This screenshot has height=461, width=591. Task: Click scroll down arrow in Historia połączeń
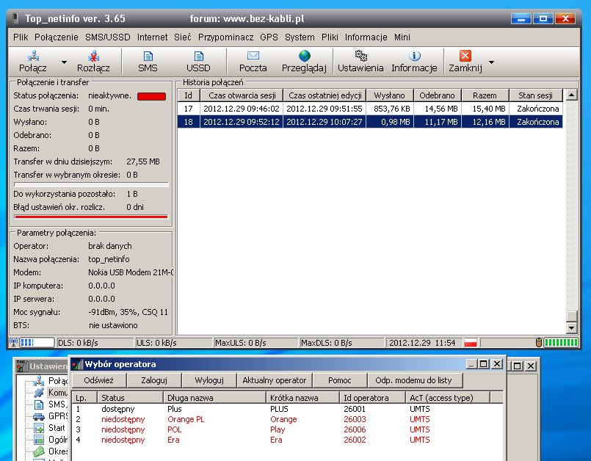tap(573, 327)
